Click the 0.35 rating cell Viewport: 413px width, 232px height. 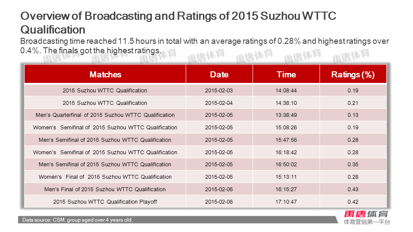pyautogui.click(x=353, y=165)
